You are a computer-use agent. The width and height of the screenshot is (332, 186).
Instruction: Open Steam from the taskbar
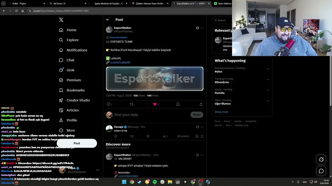tap(140, 182)
